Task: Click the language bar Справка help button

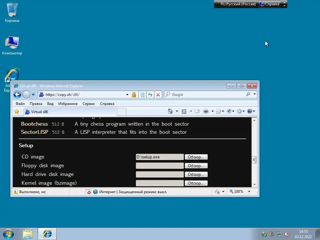Action: 269,4
